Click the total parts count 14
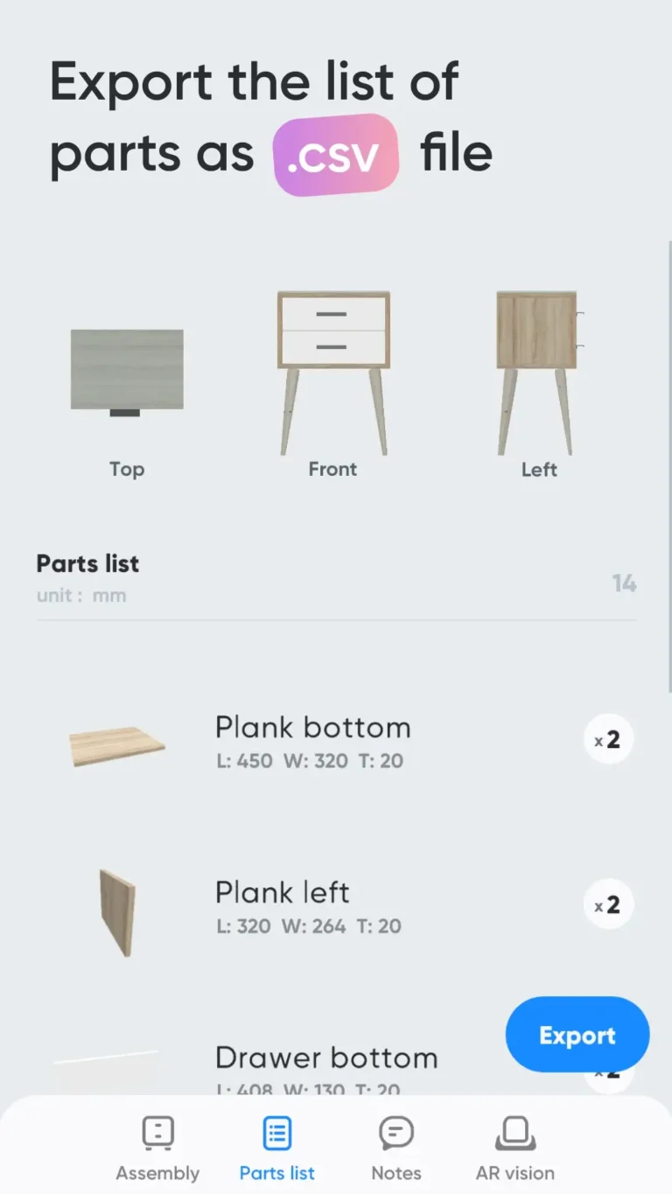The width and height of the screenshot is (672, 1194). (624, 583)
